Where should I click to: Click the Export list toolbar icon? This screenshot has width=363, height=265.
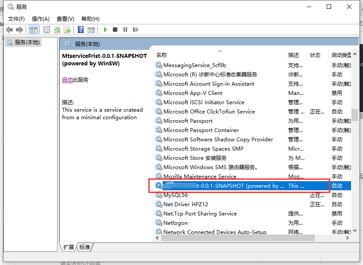pyautogui.click(x=67, y=30)
